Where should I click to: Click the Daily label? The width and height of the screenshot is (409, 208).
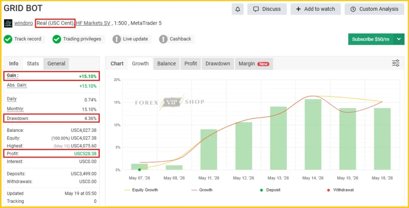[12, 99]
